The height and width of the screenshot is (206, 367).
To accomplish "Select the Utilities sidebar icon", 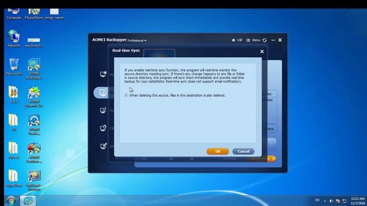I will click(x=103, y=146).
